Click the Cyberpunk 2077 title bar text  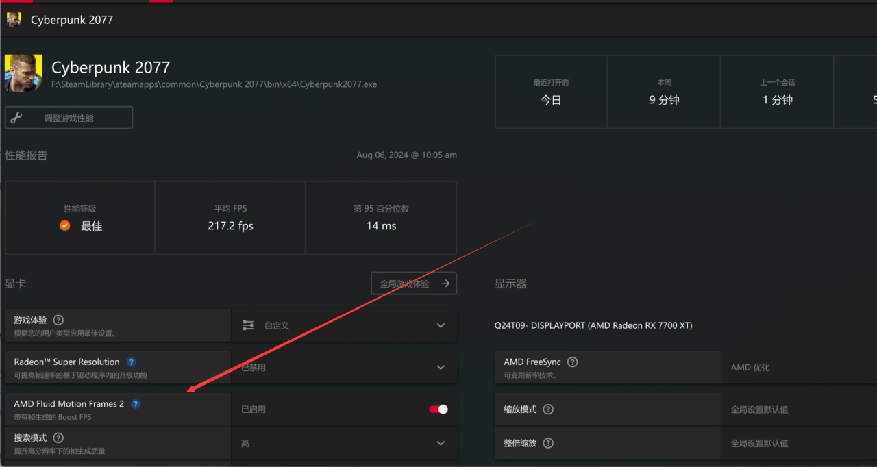coord(72,20)
